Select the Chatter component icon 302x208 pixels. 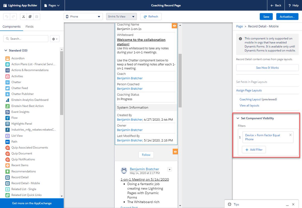[x=7, y=82]
